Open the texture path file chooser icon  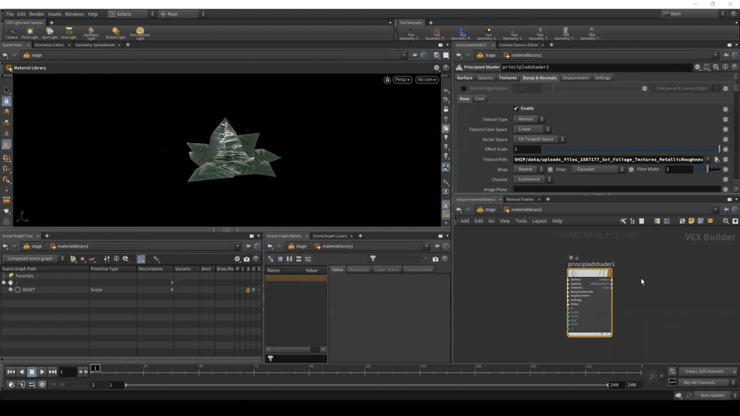coord(717,159)
